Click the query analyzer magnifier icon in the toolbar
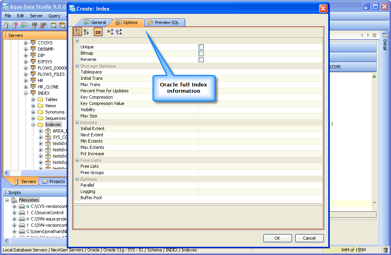This screenshot has height=255, width=391. tap(54, 25)
